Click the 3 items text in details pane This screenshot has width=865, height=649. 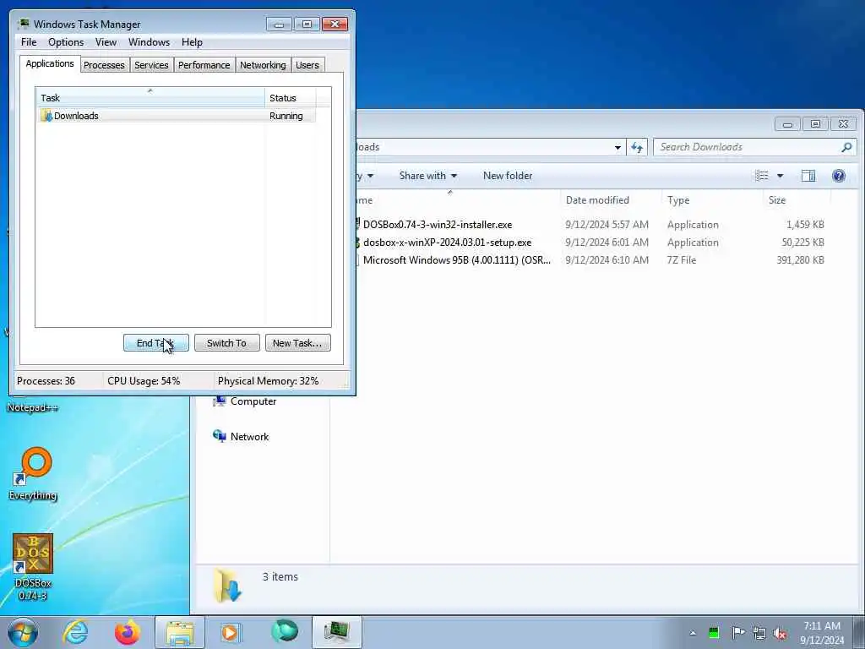(x=280, y=576)
